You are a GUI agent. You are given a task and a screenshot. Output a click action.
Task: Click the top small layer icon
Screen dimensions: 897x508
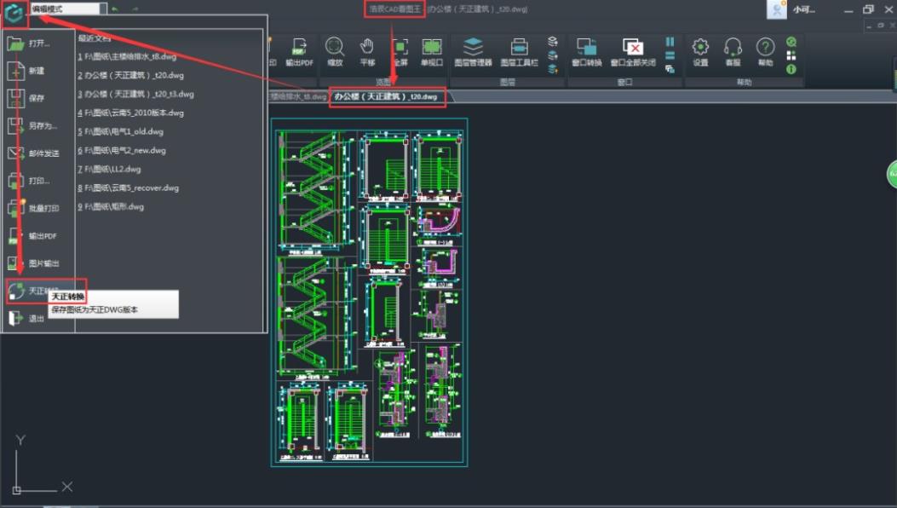point(553,41)
